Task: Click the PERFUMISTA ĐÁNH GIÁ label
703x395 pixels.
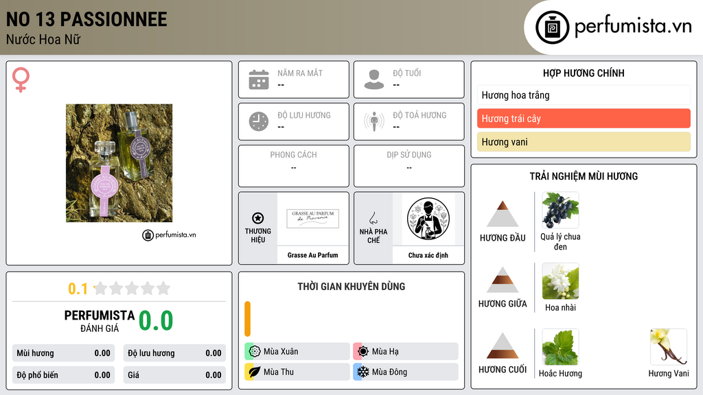Action: (x=100, y=321)
